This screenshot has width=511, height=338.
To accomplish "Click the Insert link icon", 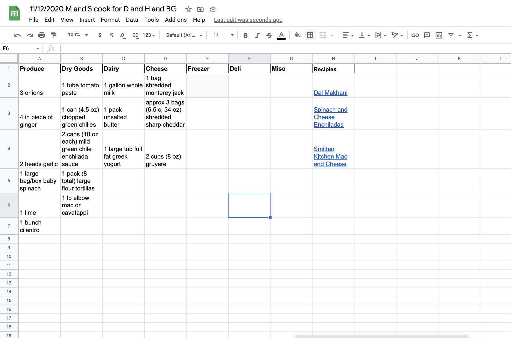I will click(415, 35).
